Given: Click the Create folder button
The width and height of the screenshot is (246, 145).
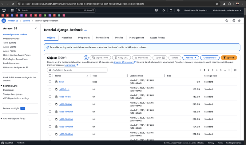Looking at the screenshot, I should pyautogui.click(x=210, y=58).
